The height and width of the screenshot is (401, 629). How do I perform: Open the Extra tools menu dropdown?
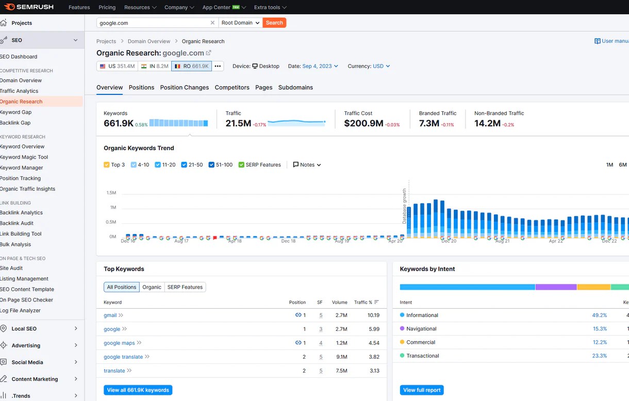click(270, 7)
